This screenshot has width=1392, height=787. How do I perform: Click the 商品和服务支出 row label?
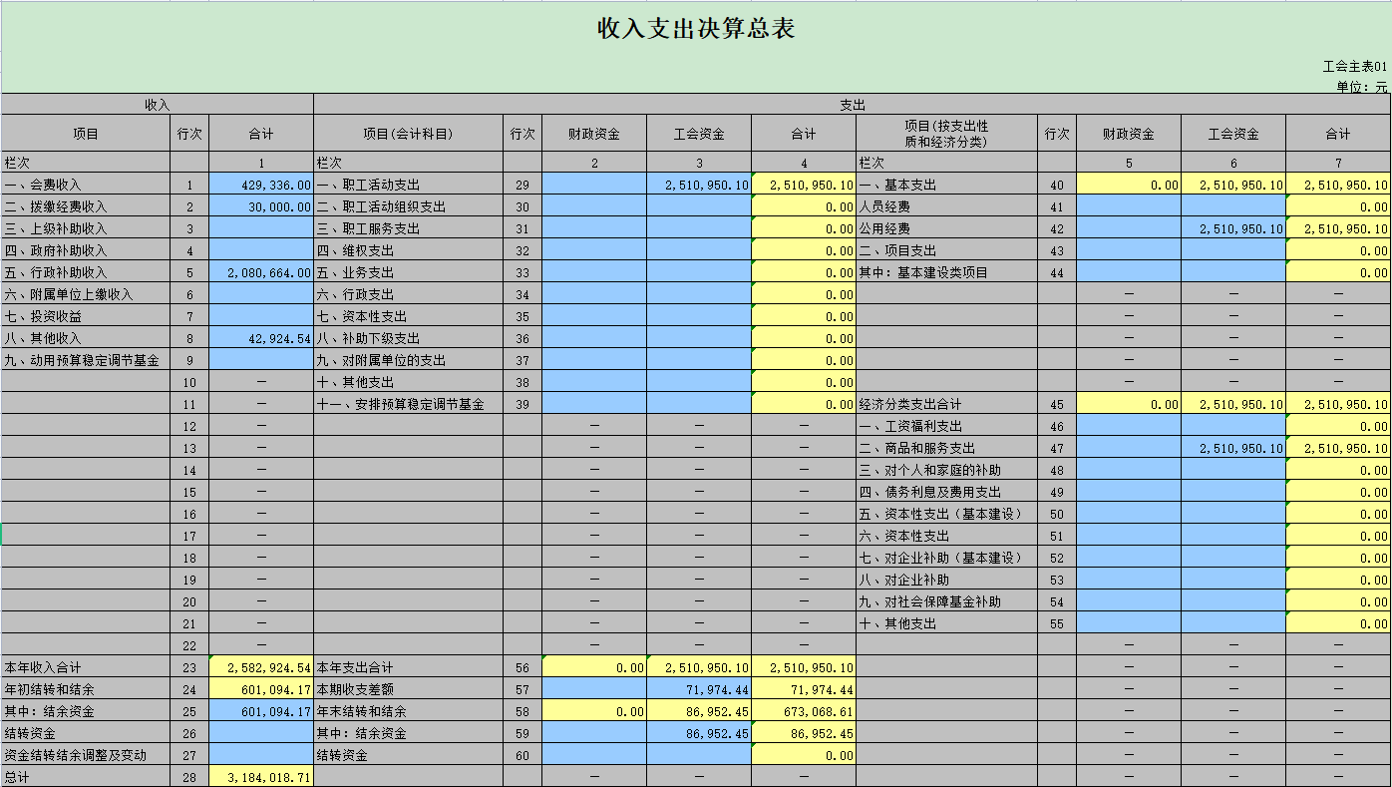[x=946, y=448]
